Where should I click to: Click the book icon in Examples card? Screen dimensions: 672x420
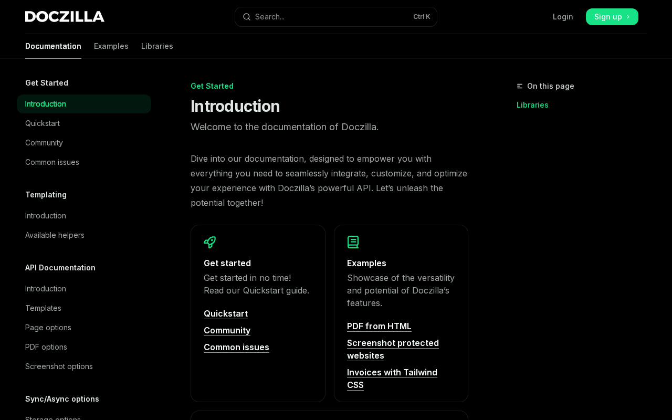tap(353, 242)
